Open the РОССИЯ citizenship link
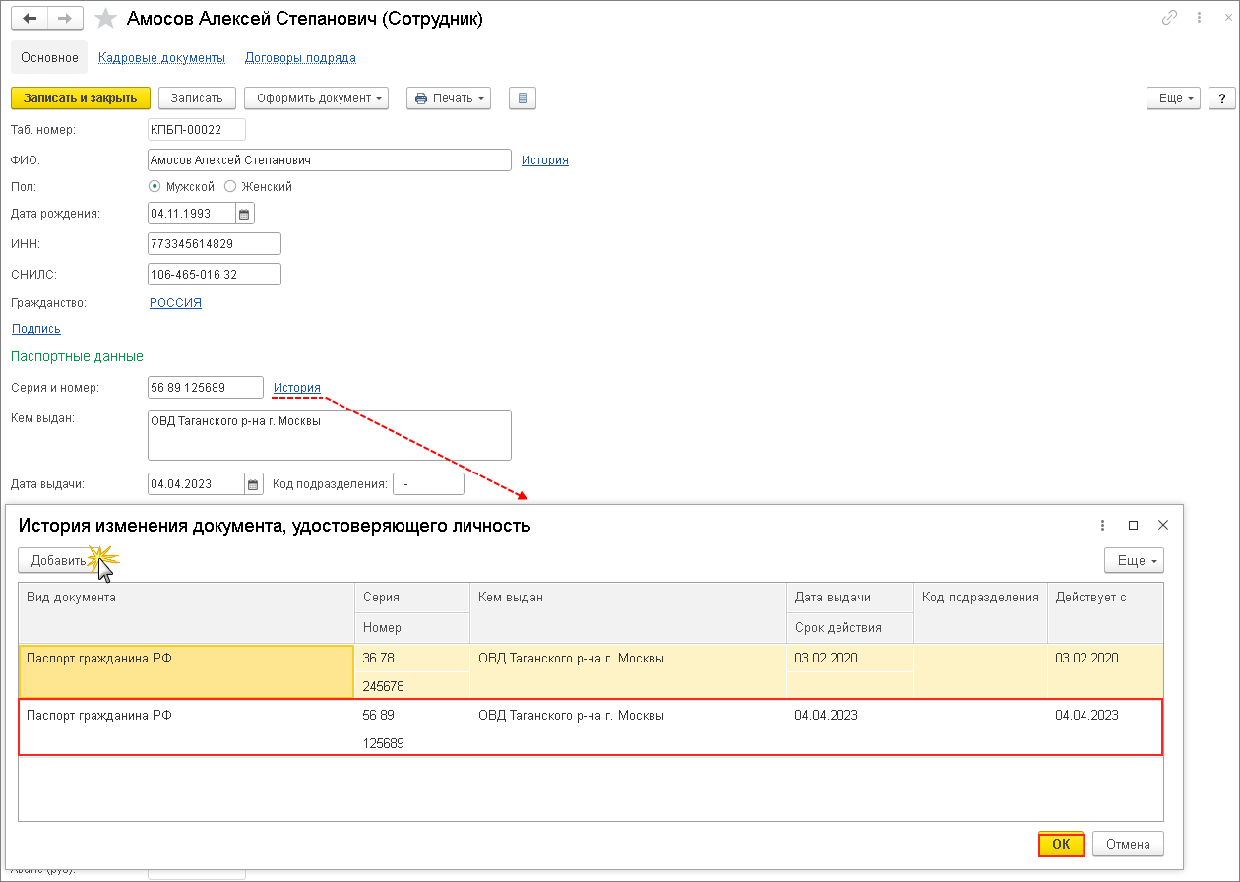Viewport: 1240px width, 882px height. (175, 303)
